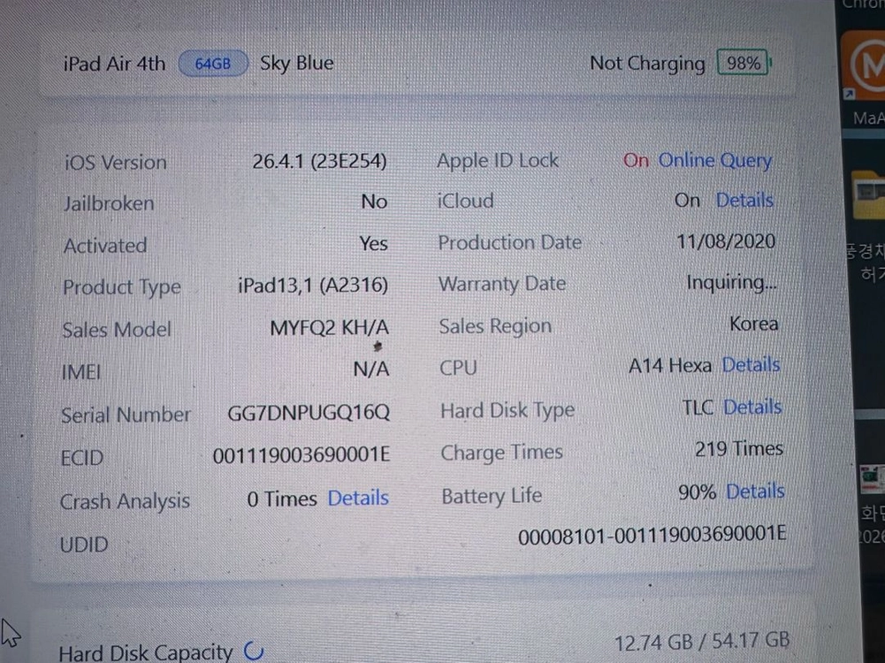
Task: Open the yellow folder desktop icon
Action: click(x=868, y=194)
